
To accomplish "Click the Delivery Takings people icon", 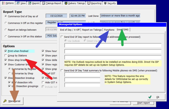I will pos(66,3).
